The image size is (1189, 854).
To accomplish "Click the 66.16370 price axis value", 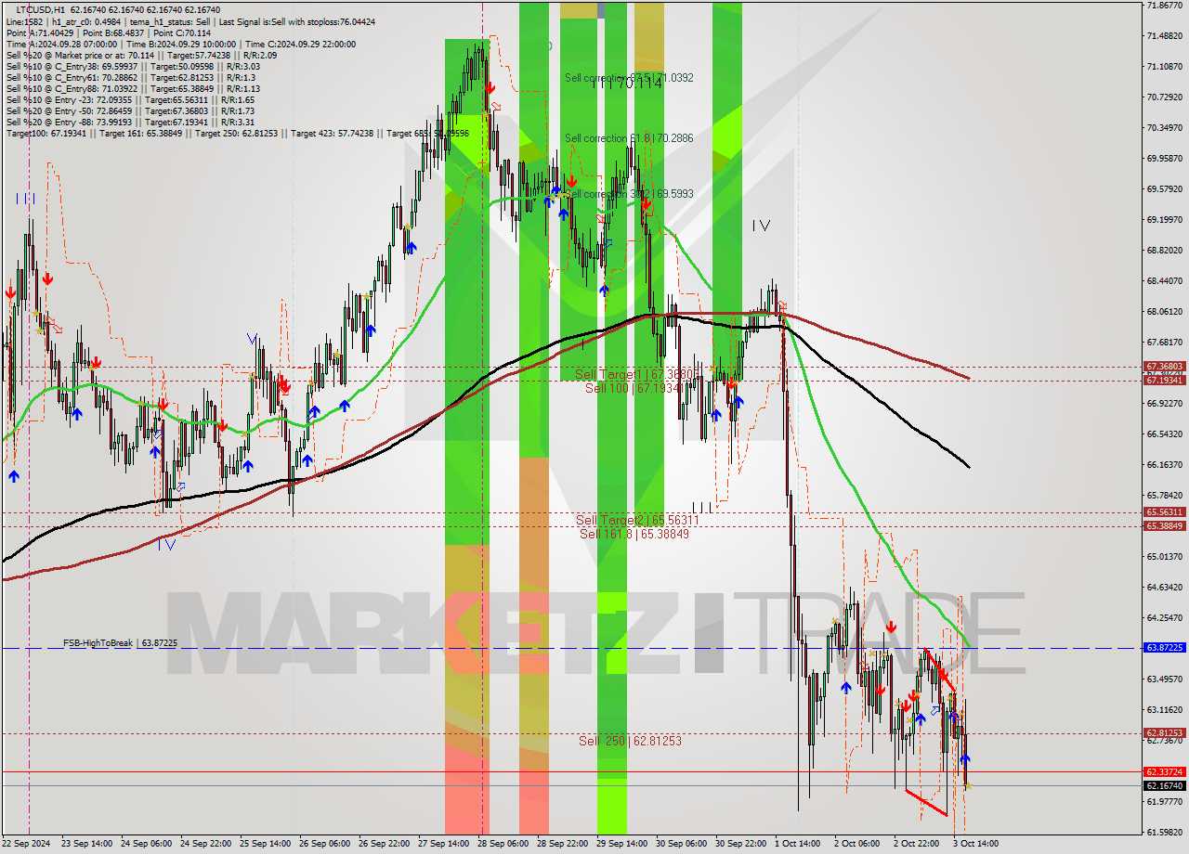I will pos(1164,464).
